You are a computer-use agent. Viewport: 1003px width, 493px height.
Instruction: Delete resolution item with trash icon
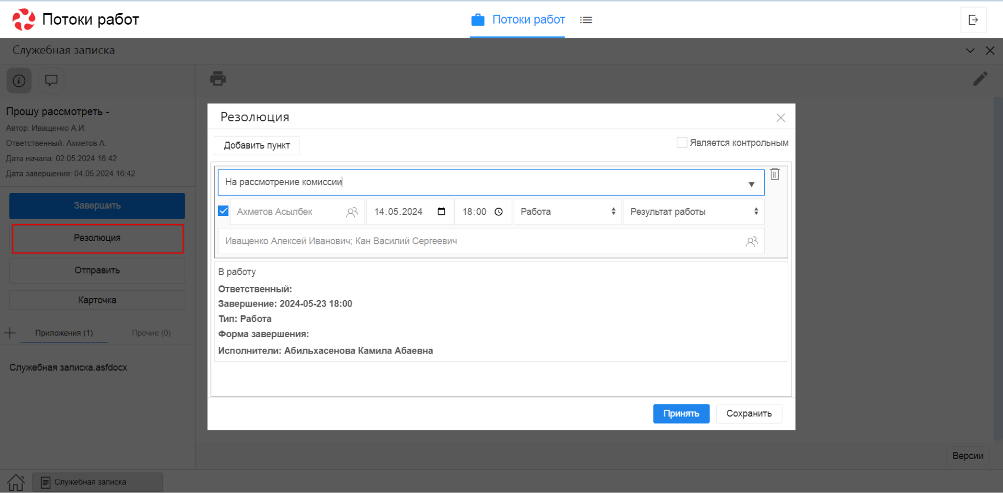775,174
